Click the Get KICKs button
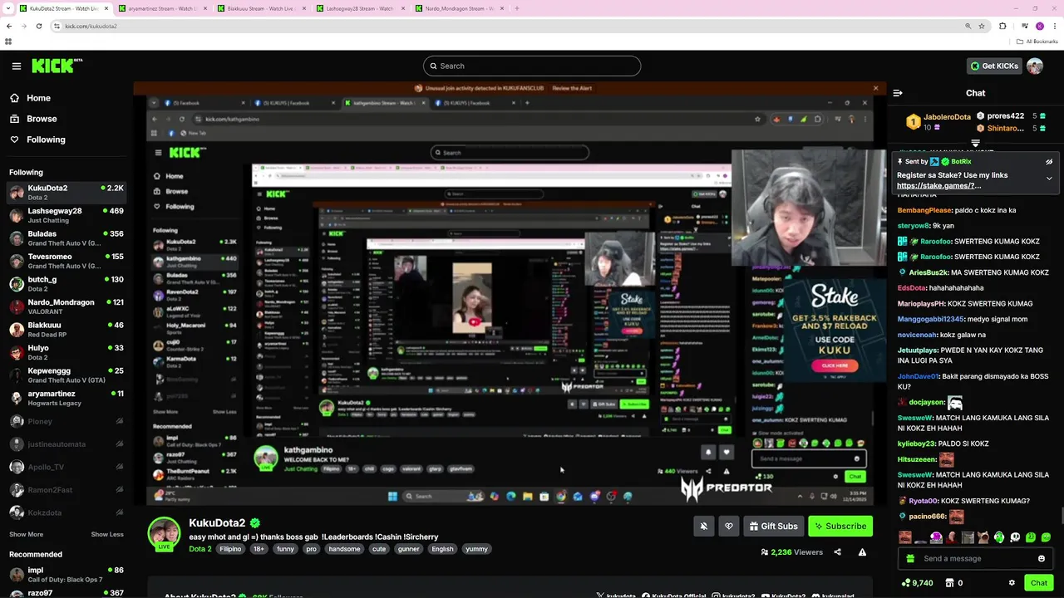 [993, 66]
